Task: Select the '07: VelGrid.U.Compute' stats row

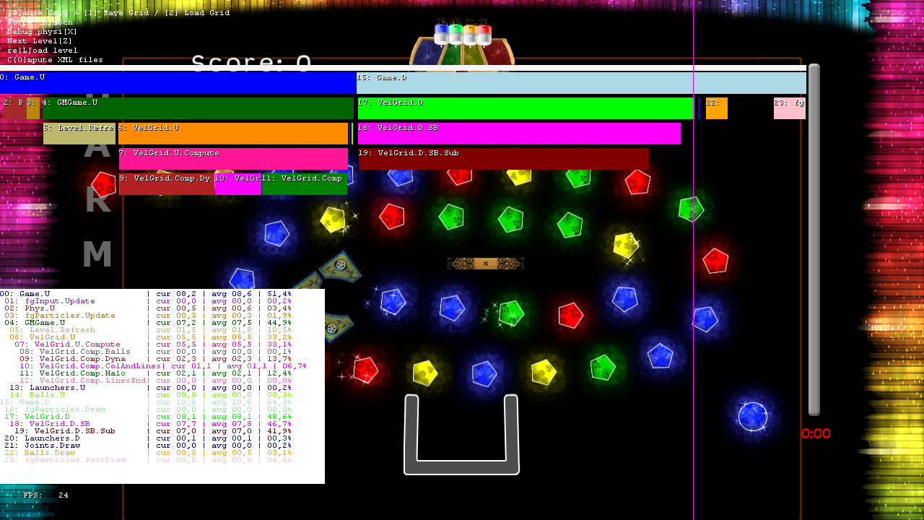Action: click(153, 344)
